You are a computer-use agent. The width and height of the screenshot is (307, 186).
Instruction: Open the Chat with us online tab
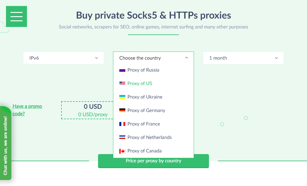pos(6,143)
